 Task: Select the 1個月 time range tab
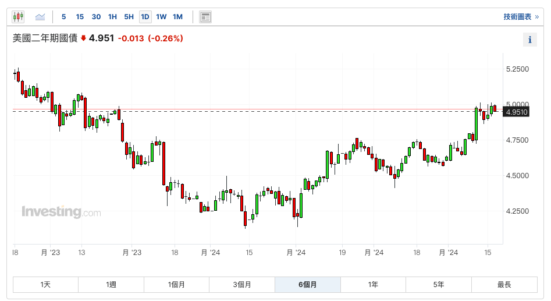[176, 285]
